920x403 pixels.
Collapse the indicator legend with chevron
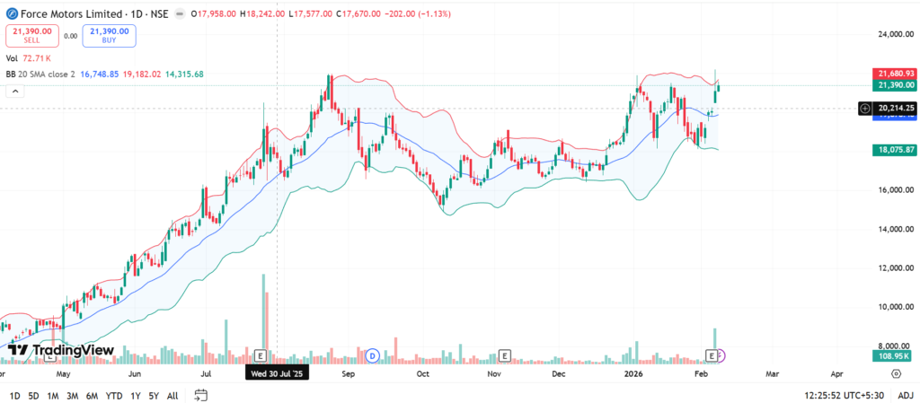[x=13, y=91]
